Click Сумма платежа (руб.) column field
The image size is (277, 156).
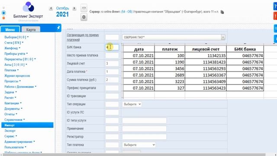112,80
